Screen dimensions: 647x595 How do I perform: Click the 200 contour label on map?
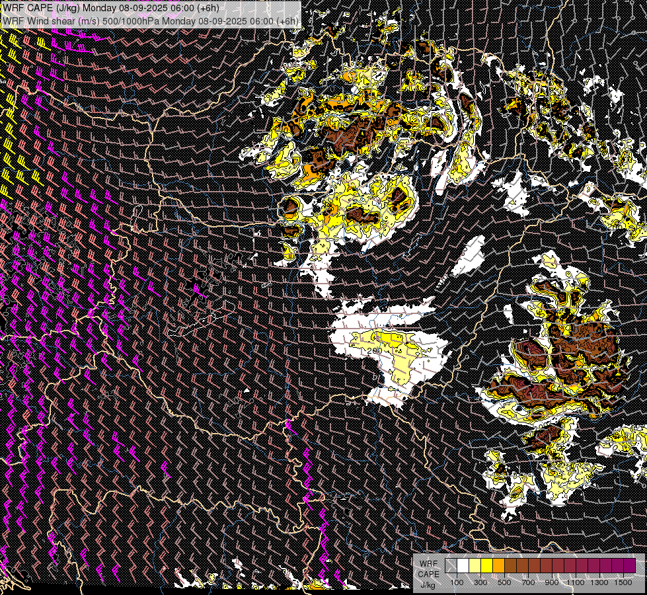375,350
